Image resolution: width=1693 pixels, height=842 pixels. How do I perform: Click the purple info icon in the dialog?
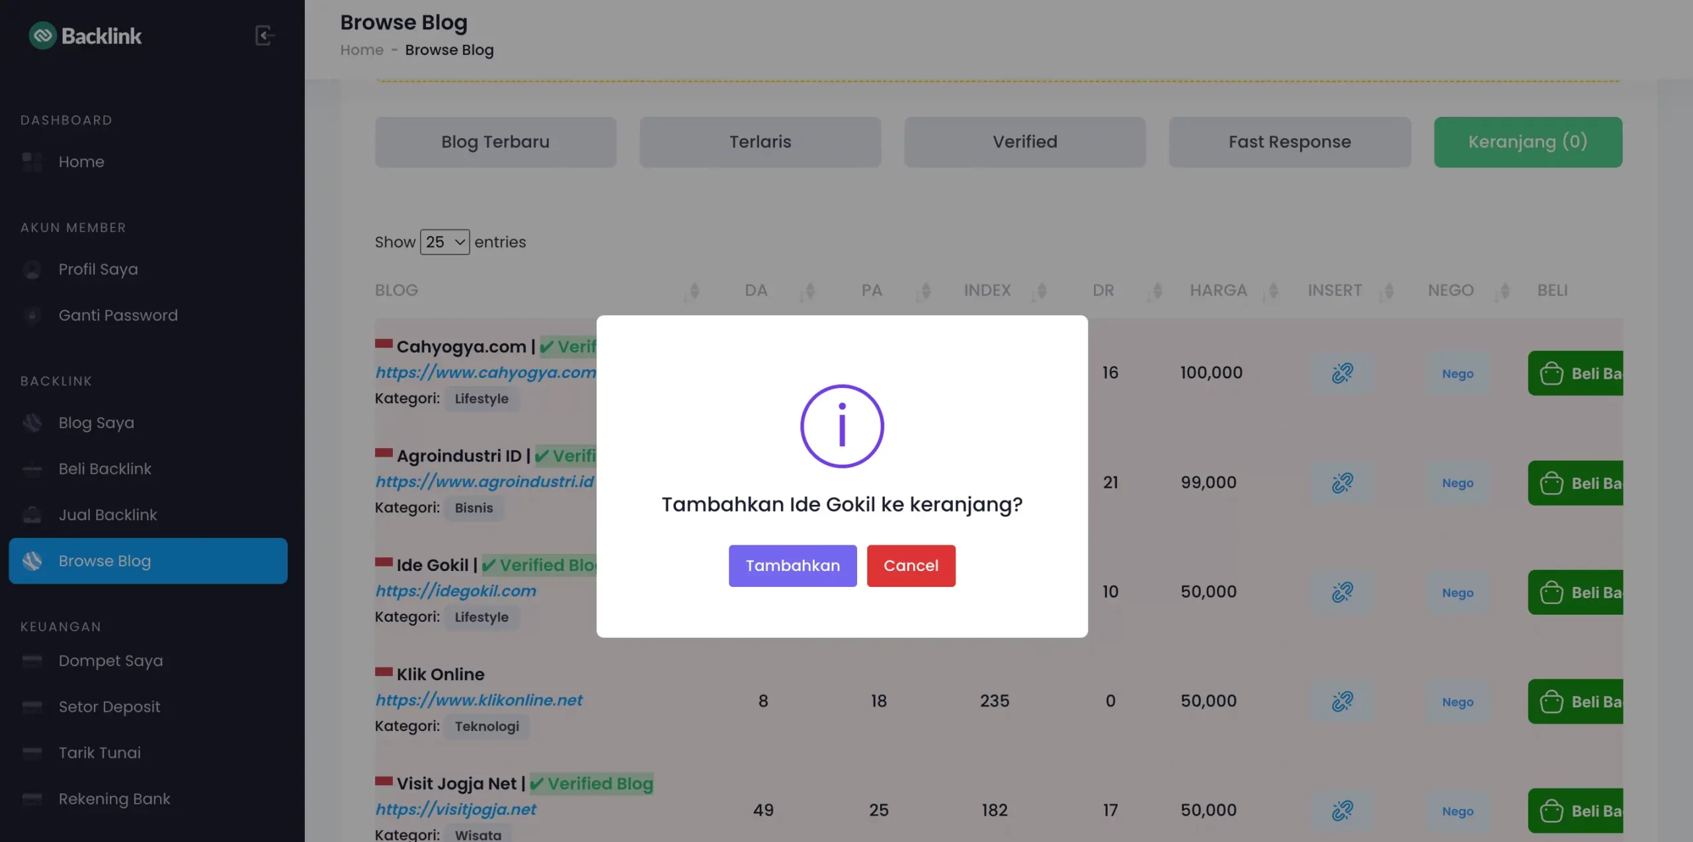click(x=841, y=426)
